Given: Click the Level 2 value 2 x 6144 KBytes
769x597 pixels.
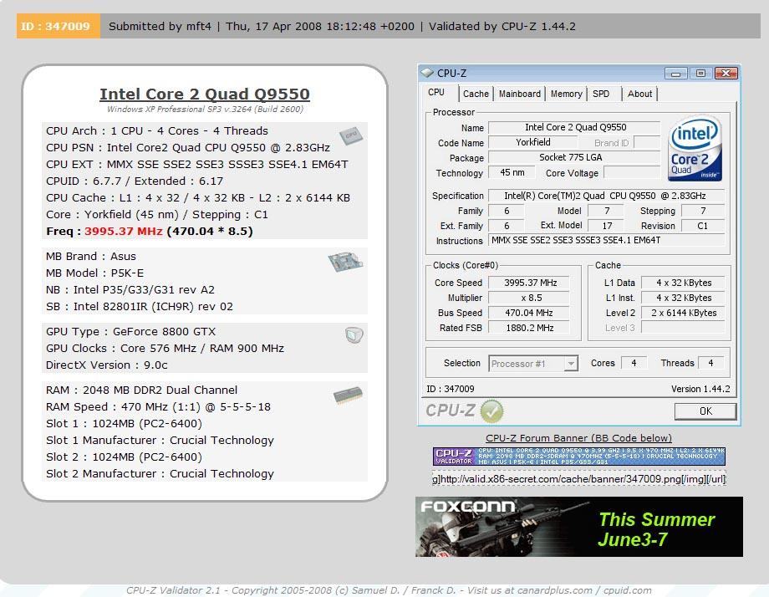Looking at the screenshot, I should pos(683,313).
